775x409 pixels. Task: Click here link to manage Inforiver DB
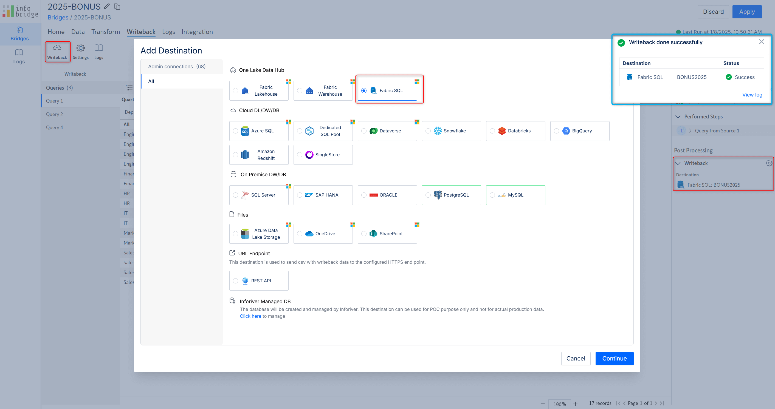(250, 316)
